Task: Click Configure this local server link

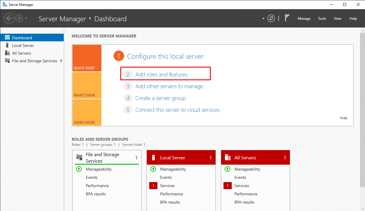Action: (x=165, y=56)
